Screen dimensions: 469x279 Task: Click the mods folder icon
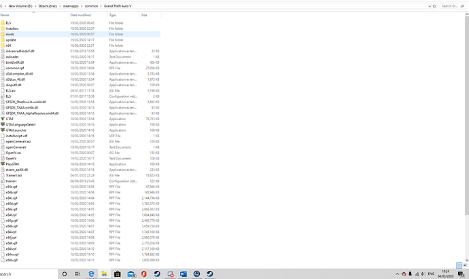tap(3, 35)
